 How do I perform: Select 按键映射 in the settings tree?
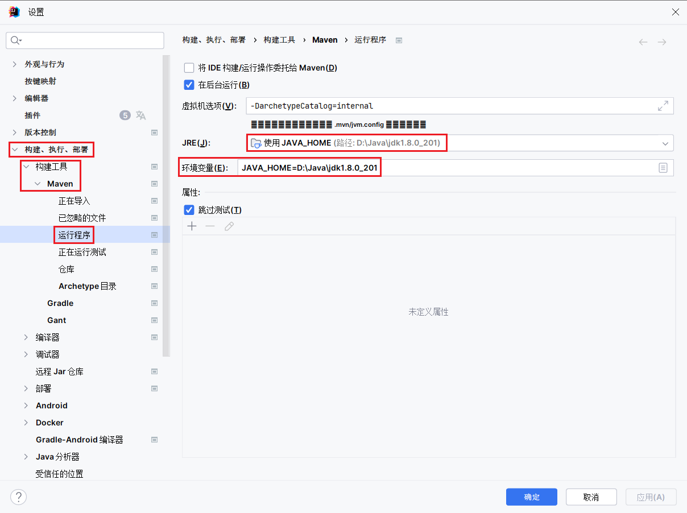click(x=40, y=81)
